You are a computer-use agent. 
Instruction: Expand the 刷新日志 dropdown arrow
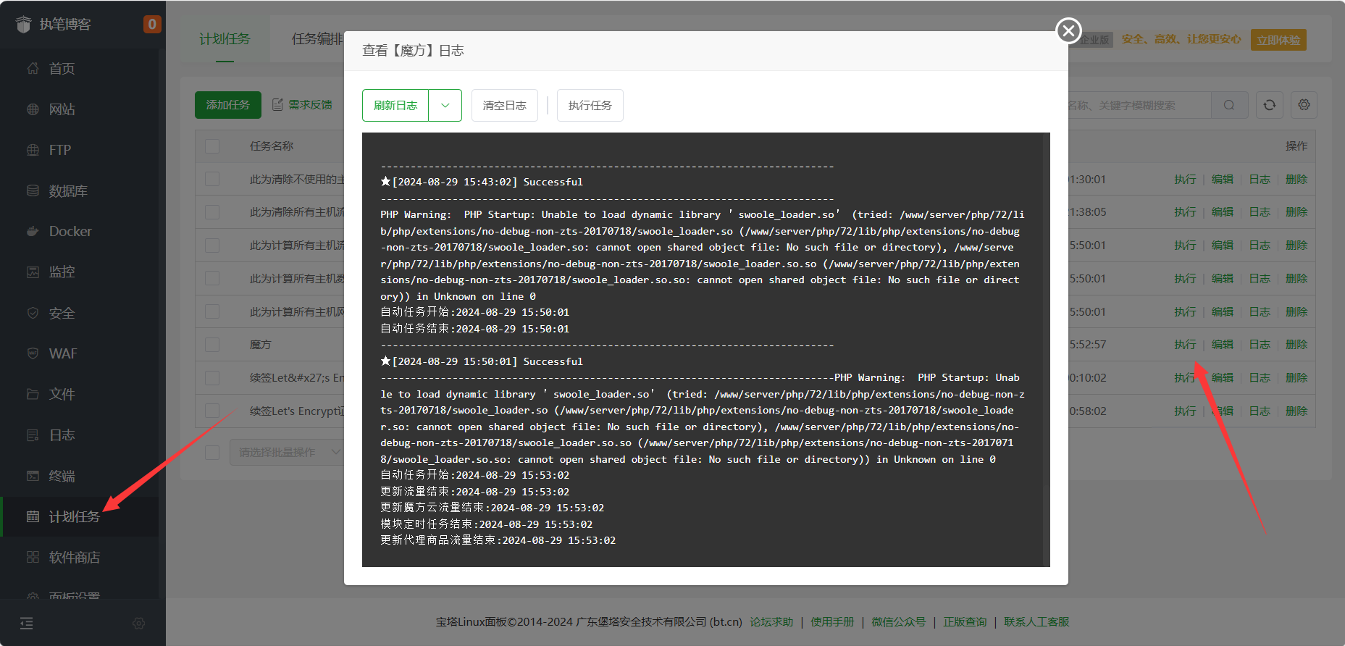tap(445, 106)
